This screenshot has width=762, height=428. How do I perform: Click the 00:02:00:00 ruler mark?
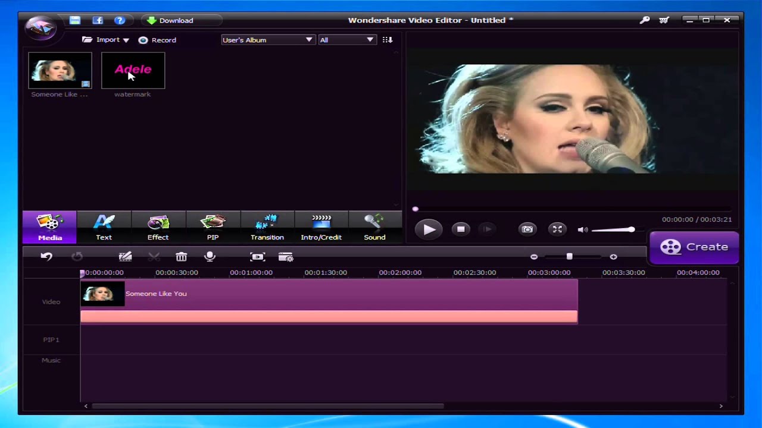coord(400,272)
